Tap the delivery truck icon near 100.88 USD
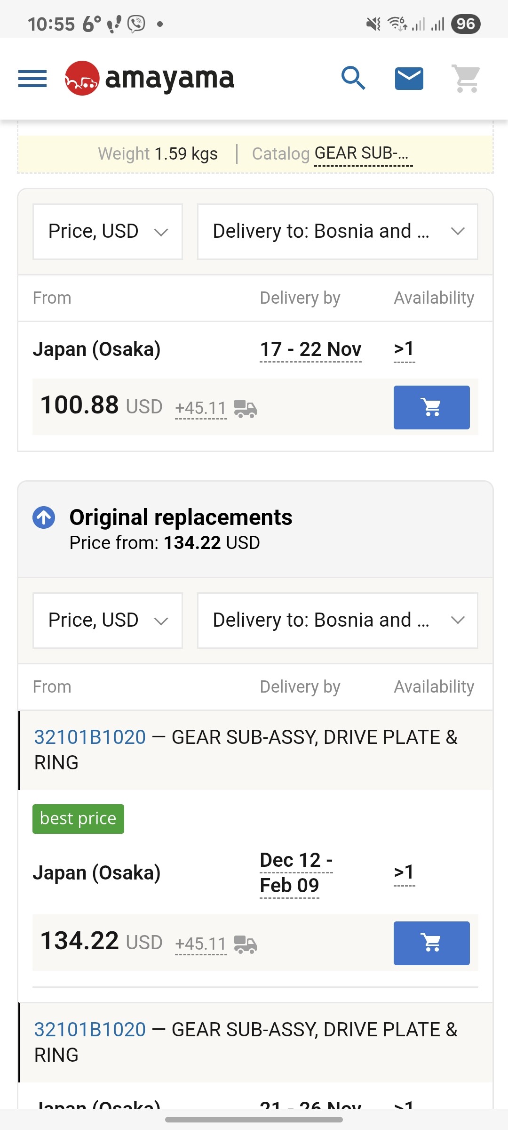This screenshot has width=508, height=1130. [x=246, y=408]
